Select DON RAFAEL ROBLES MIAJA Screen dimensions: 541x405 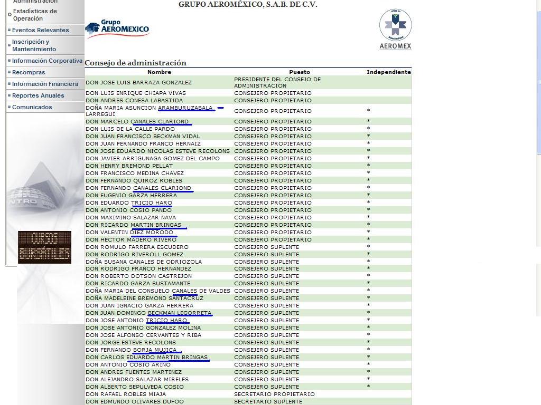(x=126, y=394)
